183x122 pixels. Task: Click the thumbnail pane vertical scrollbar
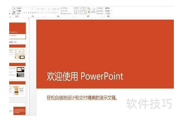pos(28,67)
